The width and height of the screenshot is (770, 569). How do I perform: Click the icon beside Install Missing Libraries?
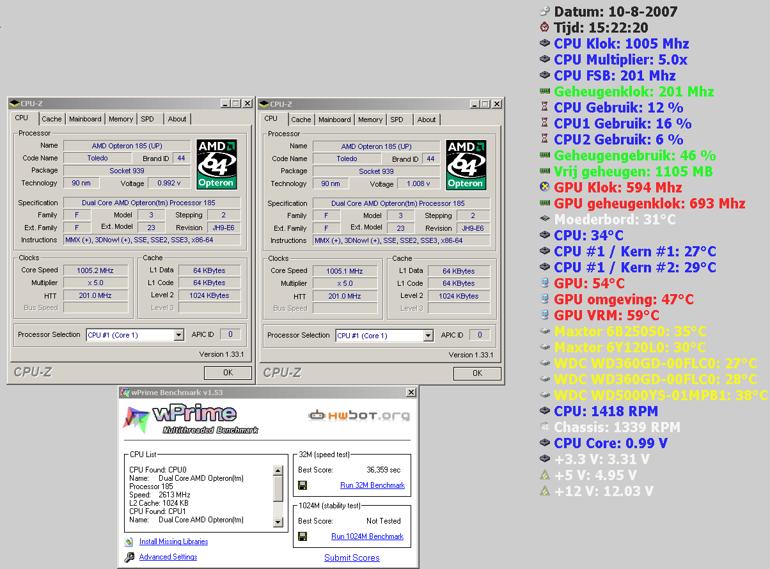(129, 542)
